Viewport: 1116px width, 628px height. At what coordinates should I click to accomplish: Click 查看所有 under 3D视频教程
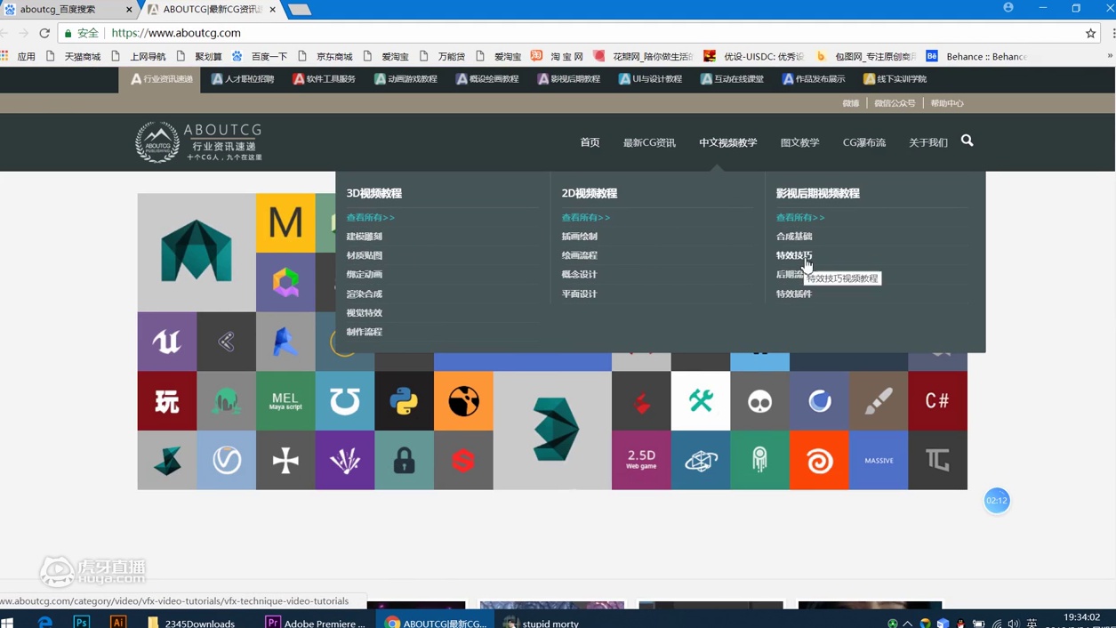[370, 217]
